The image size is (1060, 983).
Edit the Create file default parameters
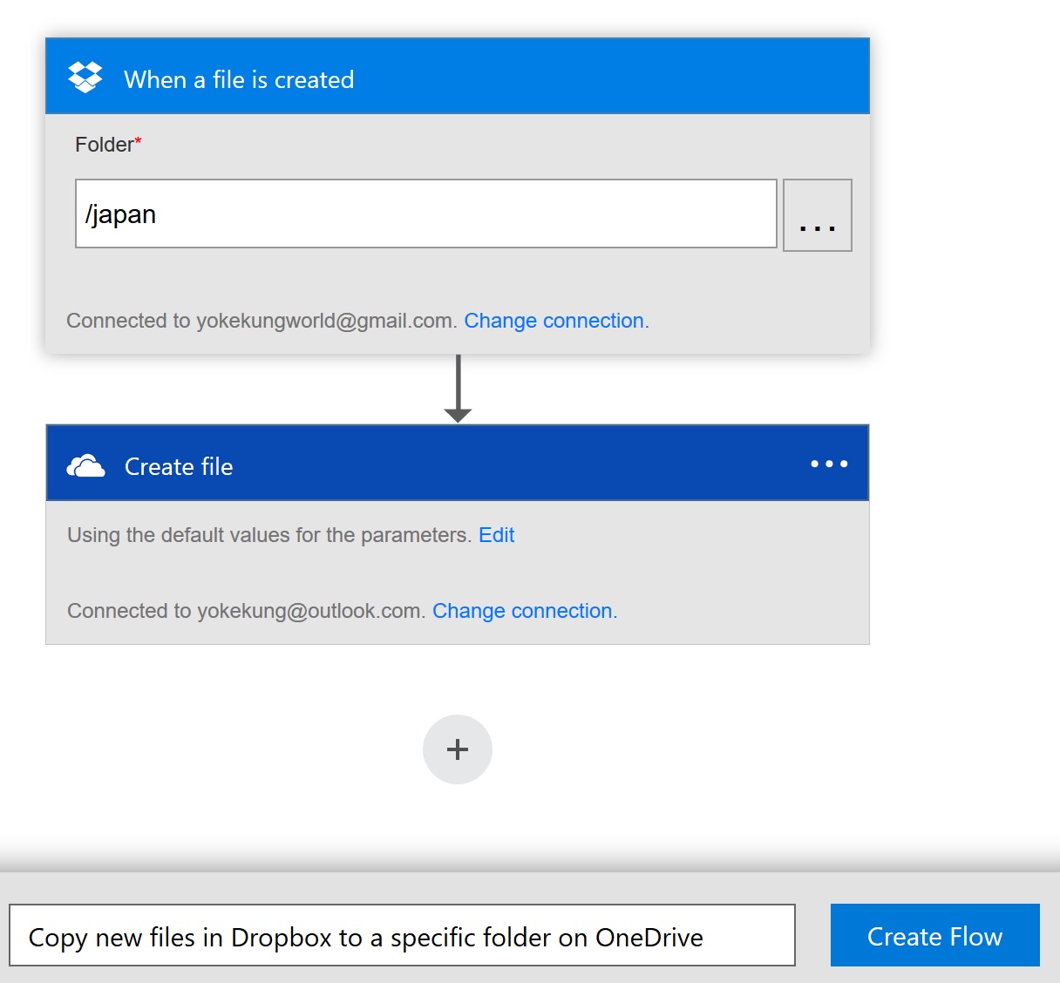tap(497, 535)
